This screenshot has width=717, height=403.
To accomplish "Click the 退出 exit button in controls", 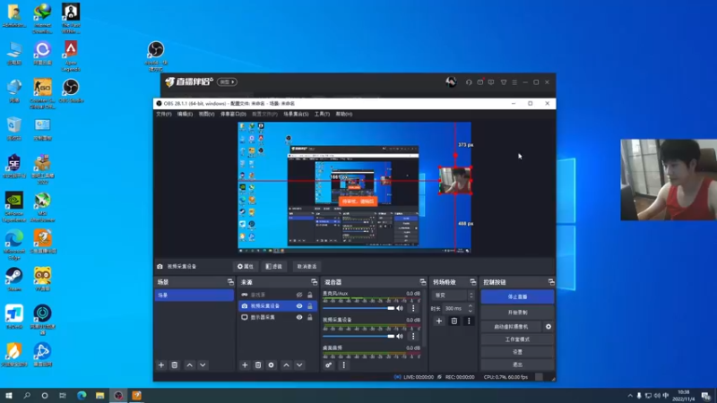I will pyautogui.click(x=517, y=364).
